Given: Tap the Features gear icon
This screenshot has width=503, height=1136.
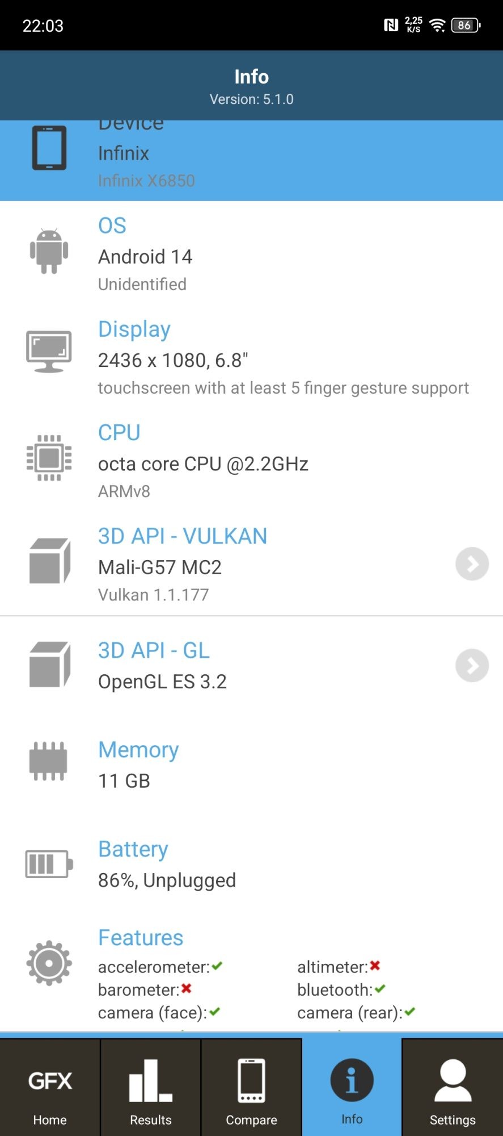Looking at the screenshot, I should tap(49, 963).
